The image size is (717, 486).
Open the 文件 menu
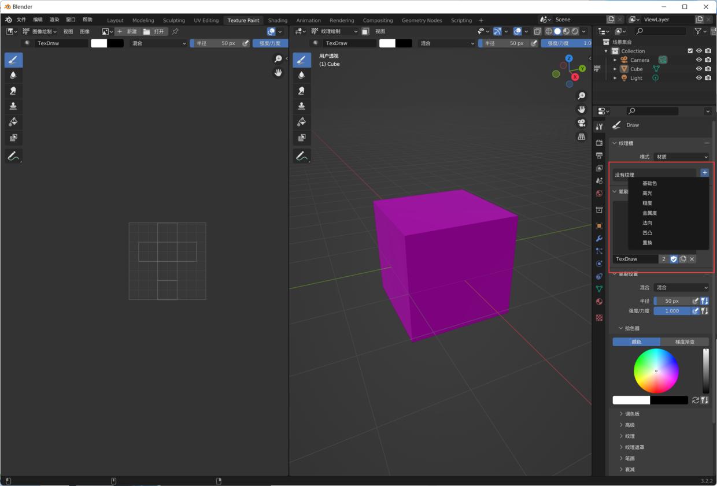tap(21, 20)
